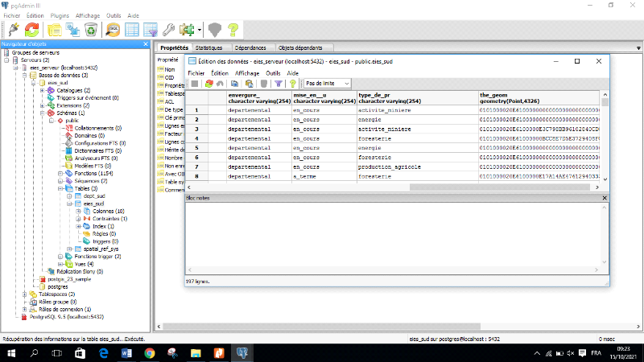The width and height of the screenshot is (644, 362).
Task: Open the plugins dropdown arrow in main toolbar
Action: pyautogui.click(x=198, y=30)
